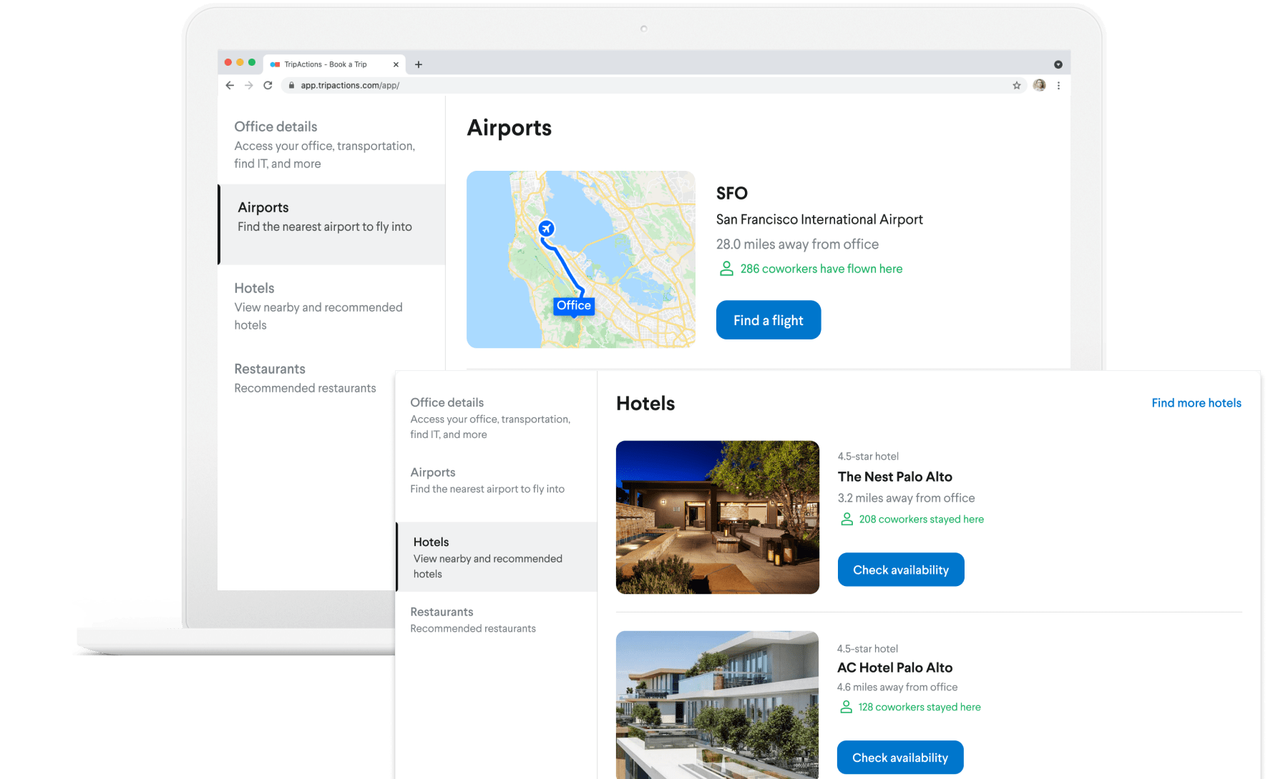Click the Office pin on the map
Viewport: 1288px width, 779px height.
point(574,307)
